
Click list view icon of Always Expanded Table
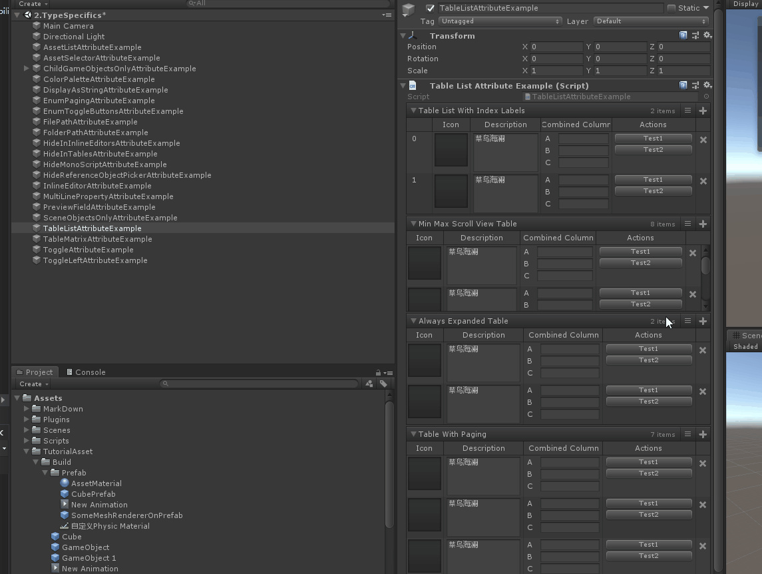click(x=688, y=321)
